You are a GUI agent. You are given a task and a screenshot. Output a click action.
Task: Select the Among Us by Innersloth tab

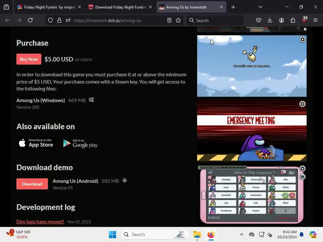pos(191,7)
